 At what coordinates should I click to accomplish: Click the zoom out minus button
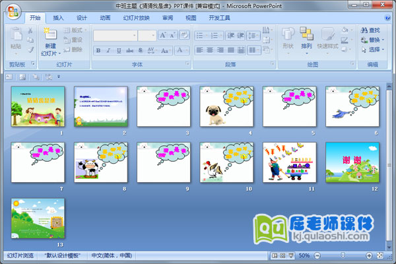coord(318,255)
